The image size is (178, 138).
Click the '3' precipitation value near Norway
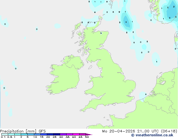tap(174, 7)
